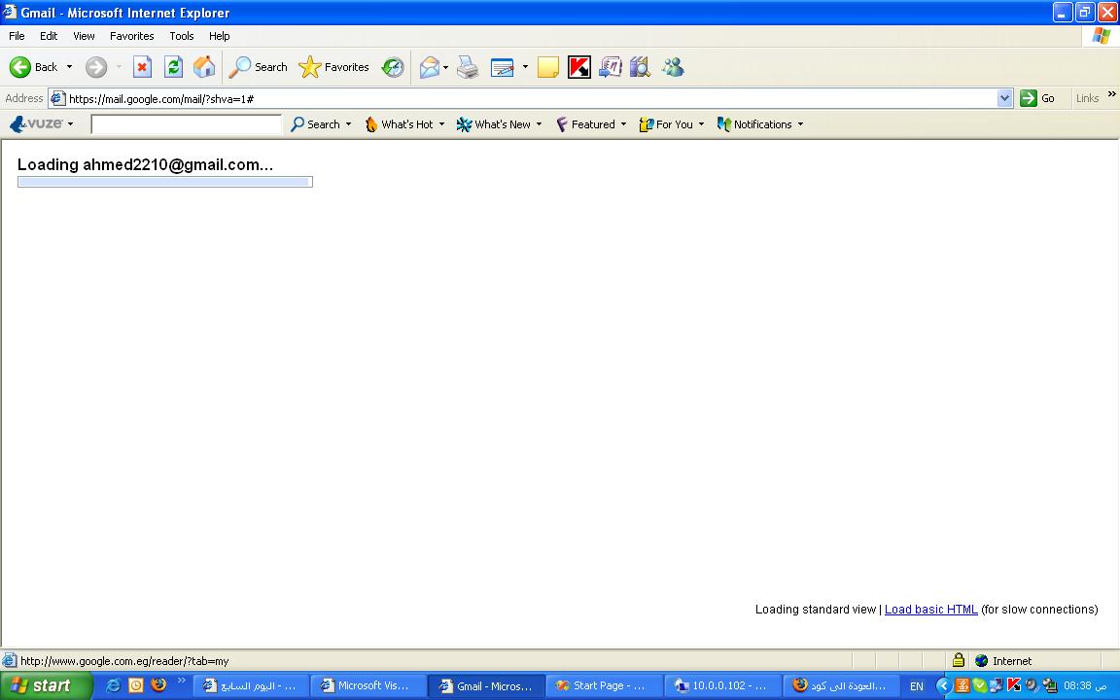This screenshot has width=1120, height=700.
Task: Open the Home page icon
Action: point(204,67)
